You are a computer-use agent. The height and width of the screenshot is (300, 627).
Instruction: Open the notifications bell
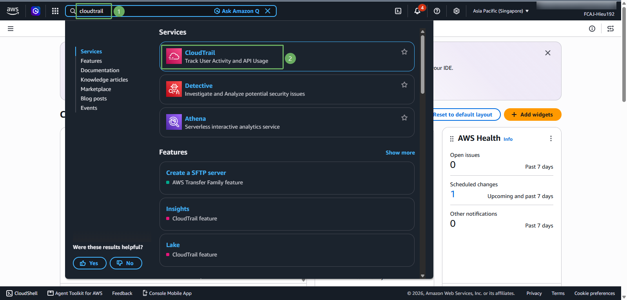click(x=417, y=11)
